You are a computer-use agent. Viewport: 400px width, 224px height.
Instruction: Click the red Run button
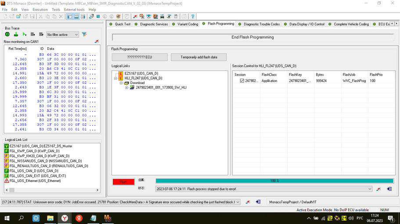pyautogui.click(x=123, y=182)
